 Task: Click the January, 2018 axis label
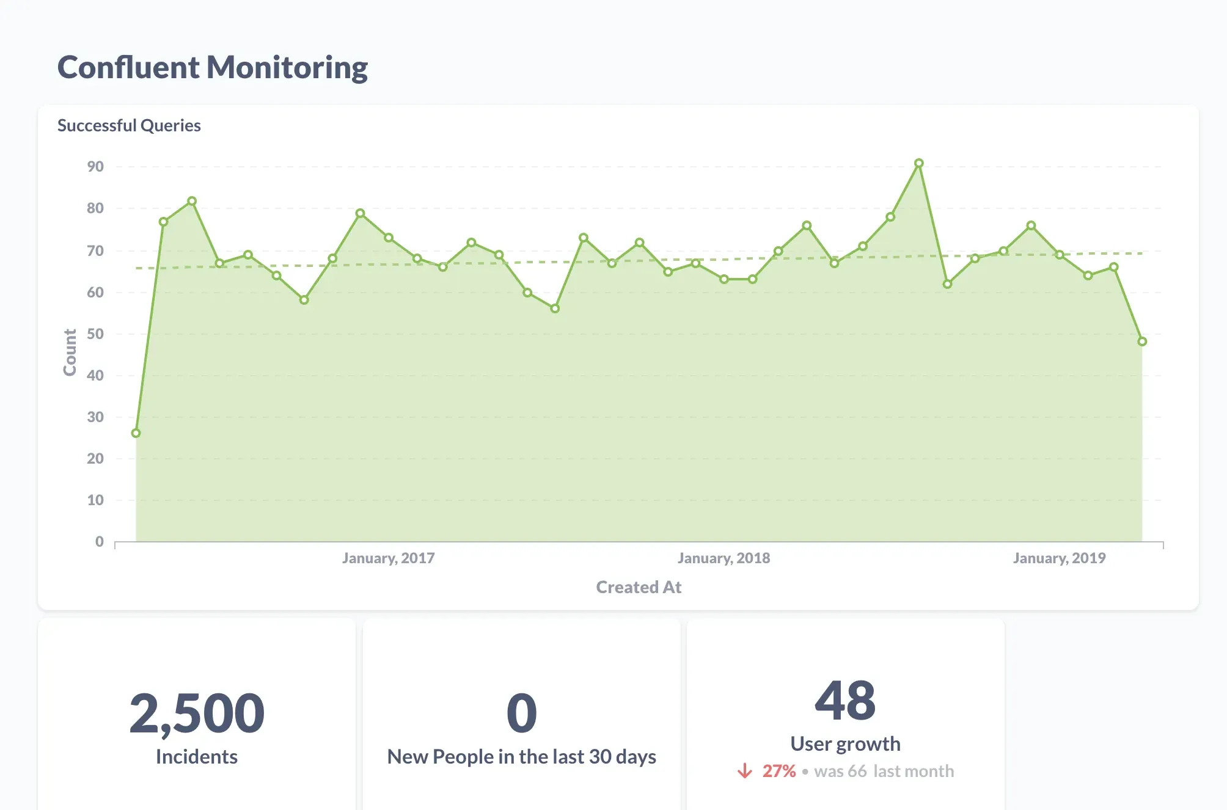coord(724,558)
